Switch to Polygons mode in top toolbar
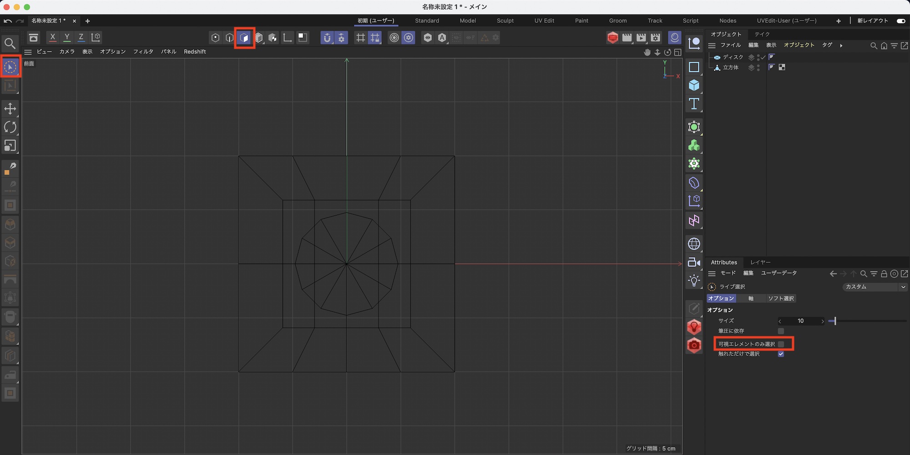The image size is (910, 455). click(x=244, y=38)
